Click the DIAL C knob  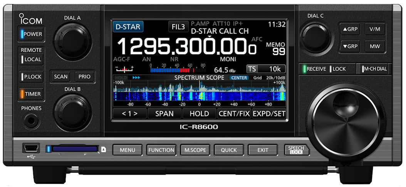[x=315, y=38]
